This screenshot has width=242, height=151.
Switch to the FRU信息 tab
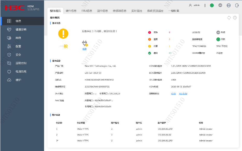coord(87,11)
